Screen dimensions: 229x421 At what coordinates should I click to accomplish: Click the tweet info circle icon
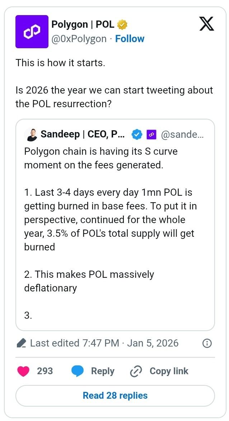pyautogui.click(x=207, y=343)
